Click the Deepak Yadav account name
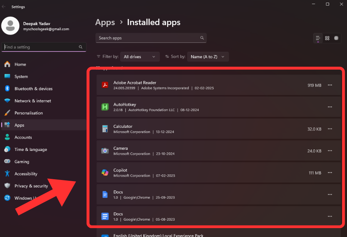Screen dimensions: 347x237 tap(37, 23)
